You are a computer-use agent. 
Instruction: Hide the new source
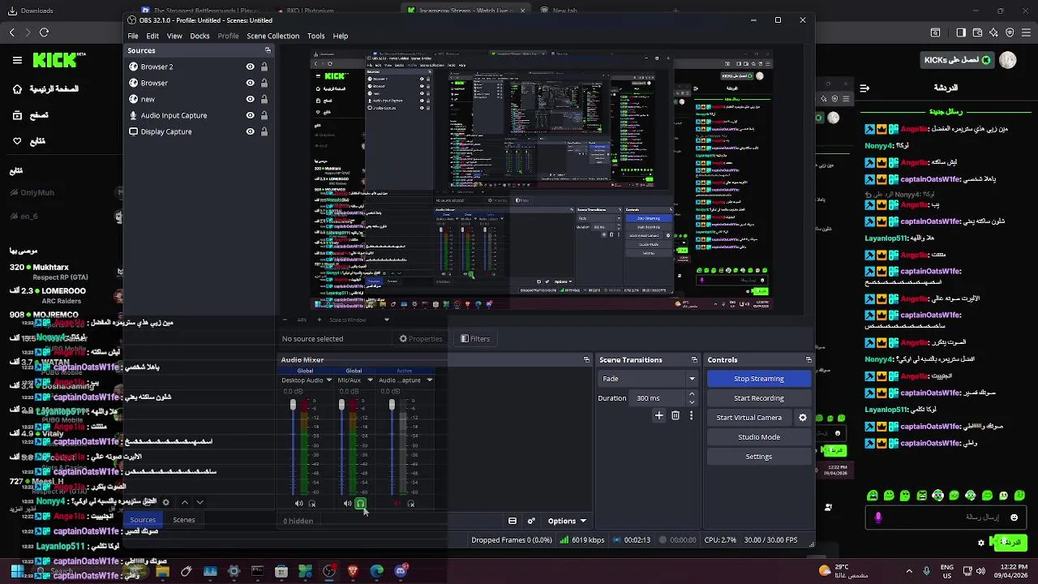tap(250, 99)
